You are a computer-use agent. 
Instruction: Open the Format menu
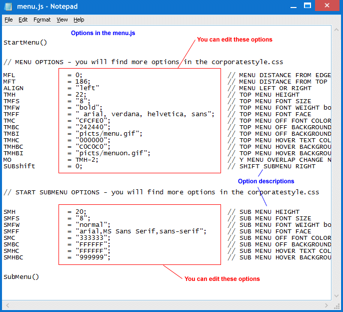tap(42, 20)
